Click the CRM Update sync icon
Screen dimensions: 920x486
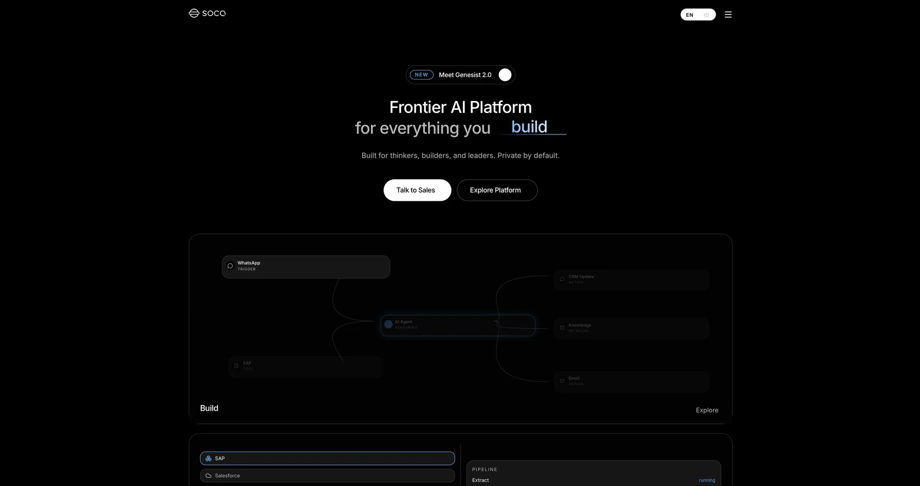click(562, 279)
